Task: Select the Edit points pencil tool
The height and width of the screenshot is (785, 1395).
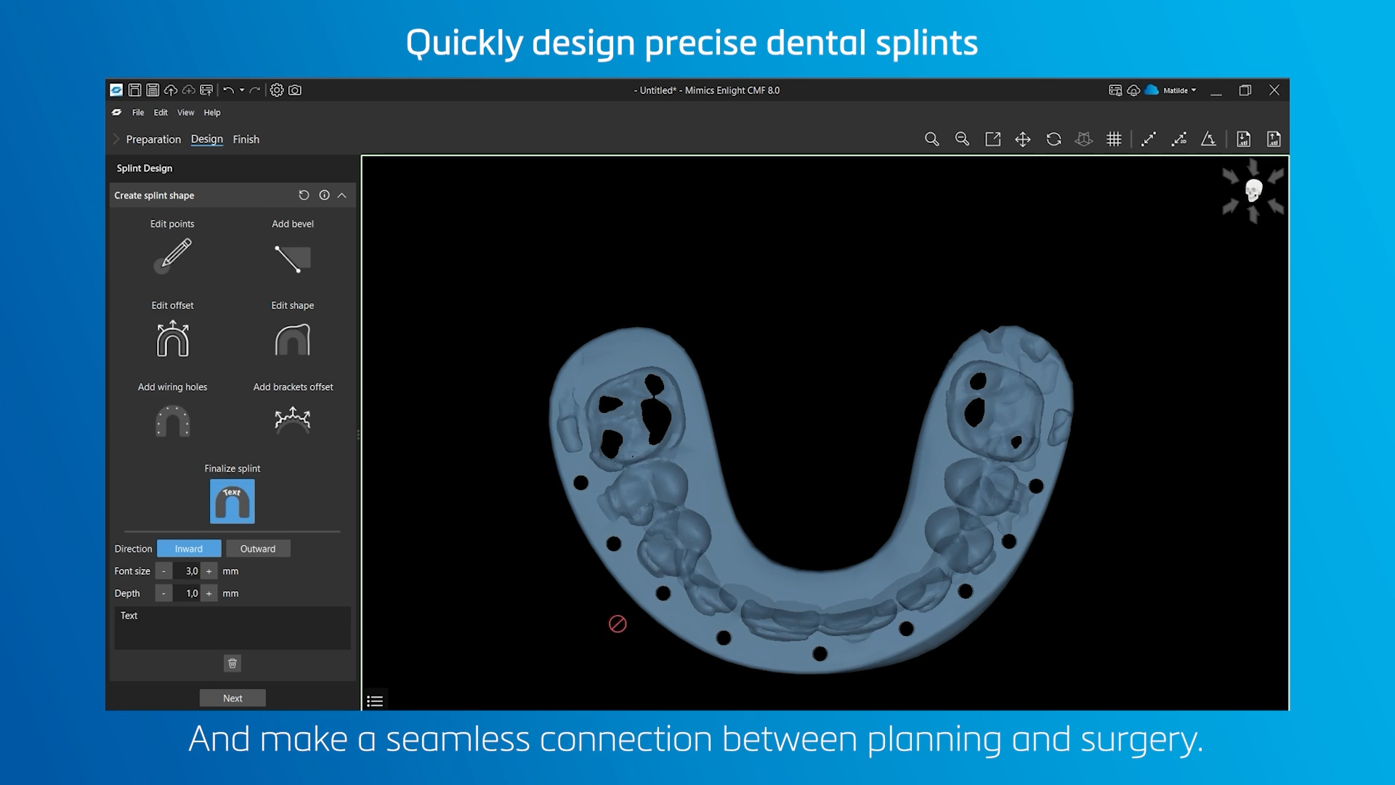Action: 173,256
